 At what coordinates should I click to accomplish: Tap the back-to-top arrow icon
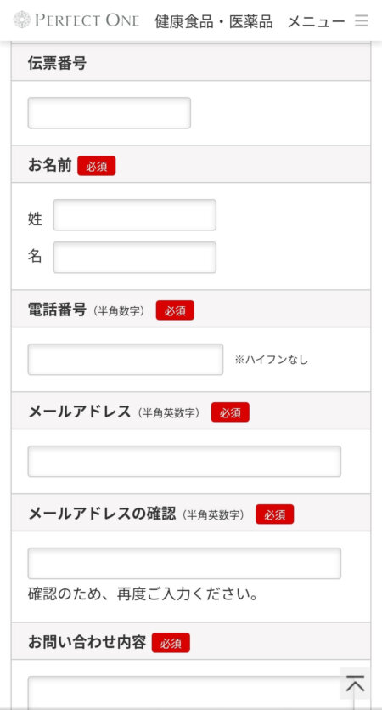pyautogui.click(x=356, y=684)
